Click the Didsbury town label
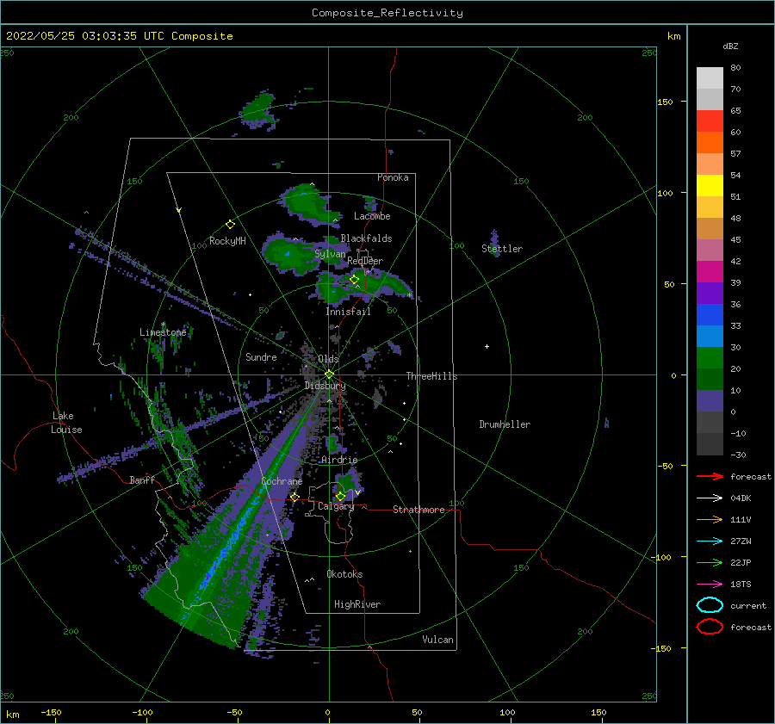The image size is (775, 724). 325,386
